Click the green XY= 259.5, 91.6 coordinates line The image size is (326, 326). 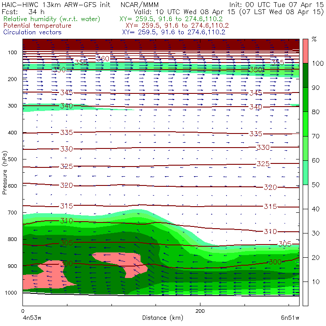point(171,19)
